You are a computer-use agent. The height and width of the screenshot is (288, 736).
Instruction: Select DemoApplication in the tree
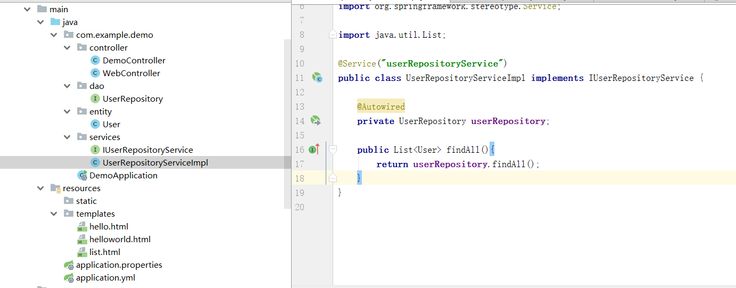(123, 175)
